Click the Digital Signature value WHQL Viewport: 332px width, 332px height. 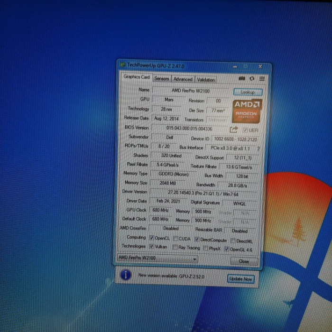239,203
